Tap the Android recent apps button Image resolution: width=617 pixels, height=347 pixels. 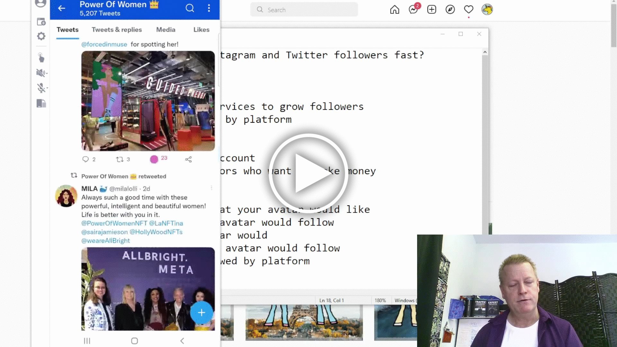tap(87, 341)
